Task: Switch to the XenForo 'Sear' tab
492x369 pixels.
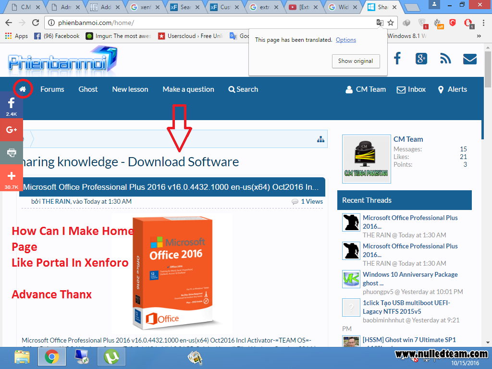Action: tap(185, 7)
